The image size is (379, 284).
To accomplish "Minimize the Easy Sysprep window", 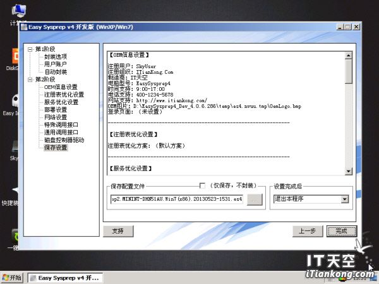I will coord(340,27).
